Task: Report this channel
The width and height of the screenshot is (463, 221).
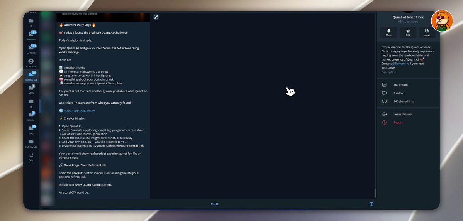Action: 408,122
